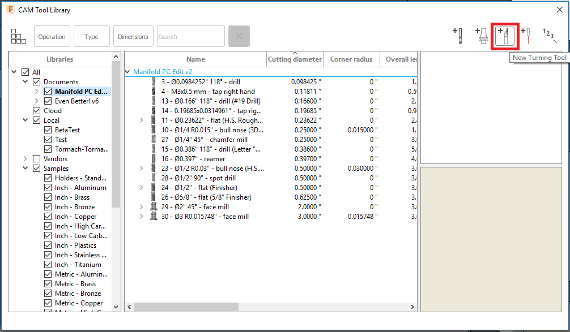Select the Metric - Brass library
570x332 pixels.
tap(75, 284)
